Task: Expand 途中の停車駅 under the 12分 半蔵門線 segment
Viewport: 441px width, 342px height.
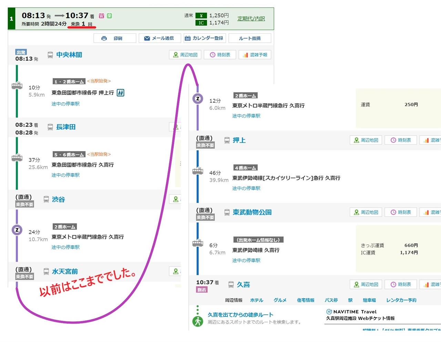Action: [246, 116]
